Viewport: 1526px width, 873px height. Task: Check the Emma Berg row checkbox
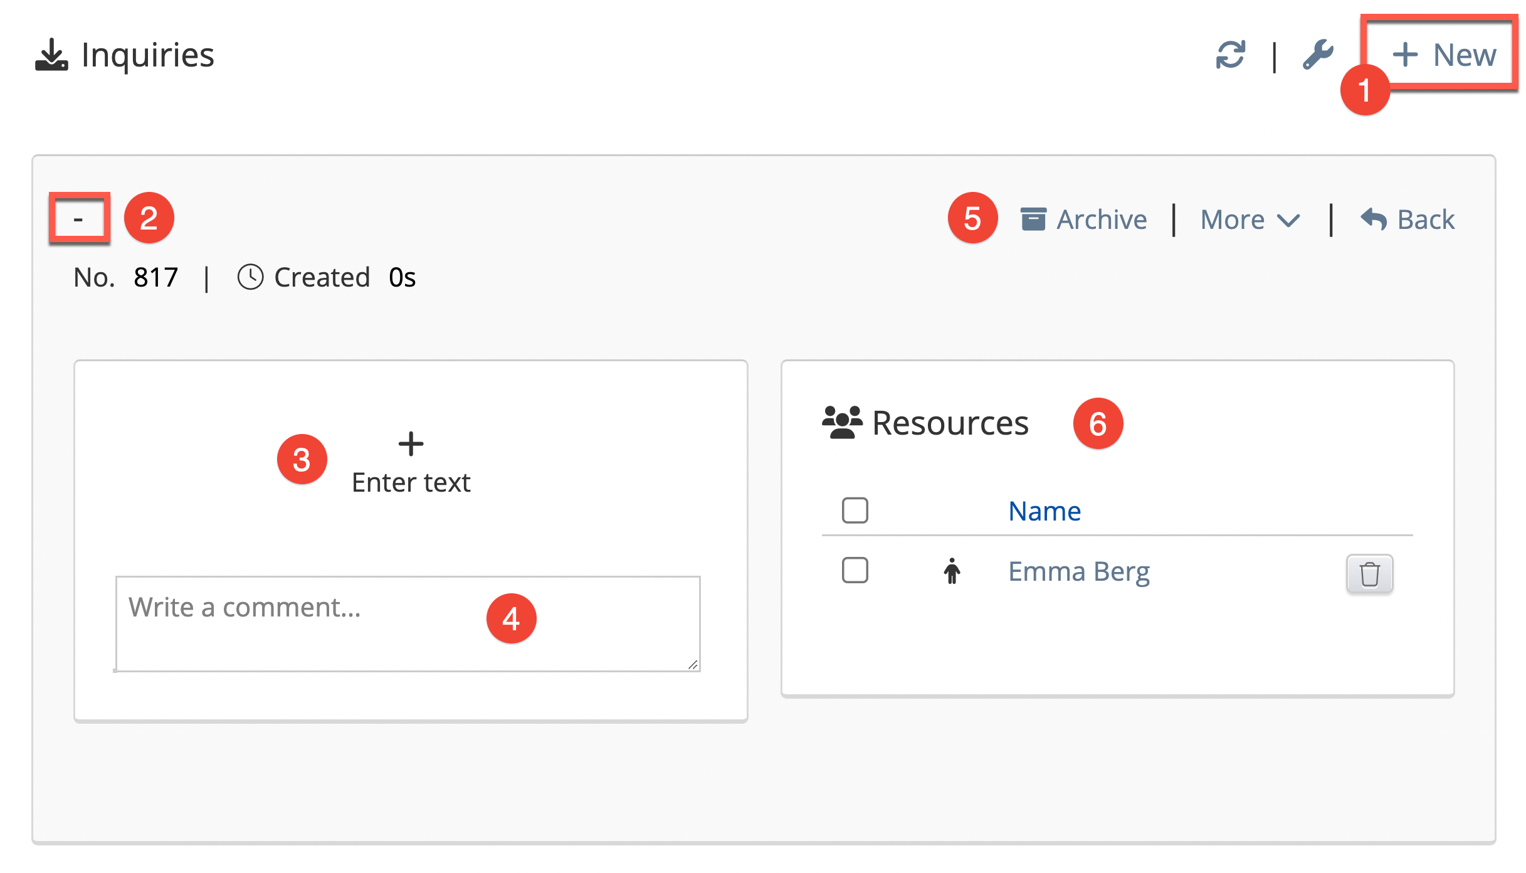(x=855, y=571)
